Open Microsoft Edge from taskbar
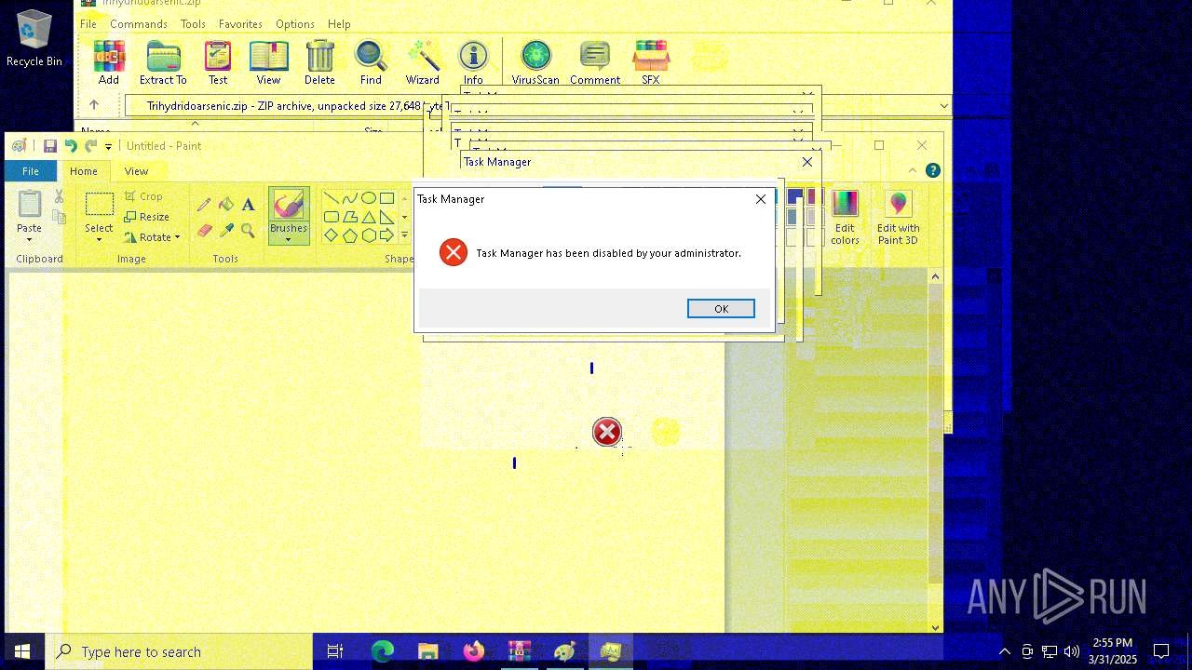1192x670 pixels. click(383, 651)
